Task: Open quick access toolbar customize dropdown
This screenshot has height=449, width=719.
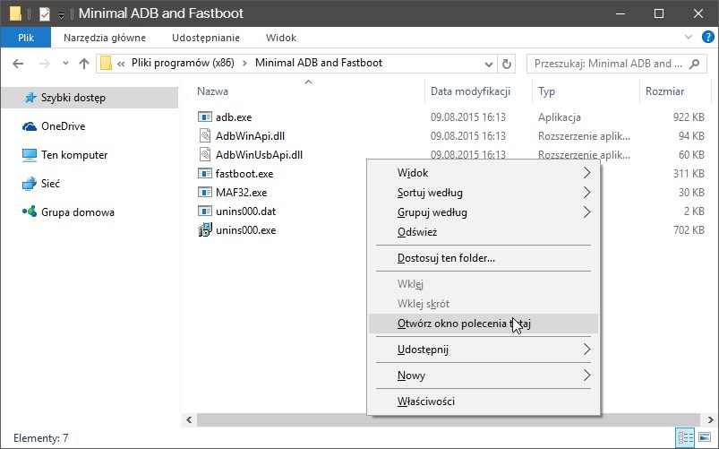Action: [x=61, y=15]
